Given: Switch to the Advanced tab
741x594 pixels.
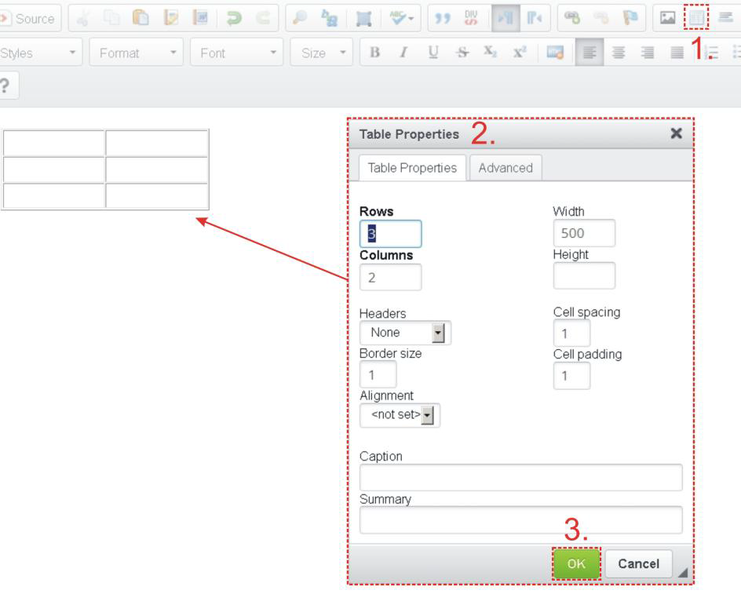Looking at the screenshot, I should (506, 167).
